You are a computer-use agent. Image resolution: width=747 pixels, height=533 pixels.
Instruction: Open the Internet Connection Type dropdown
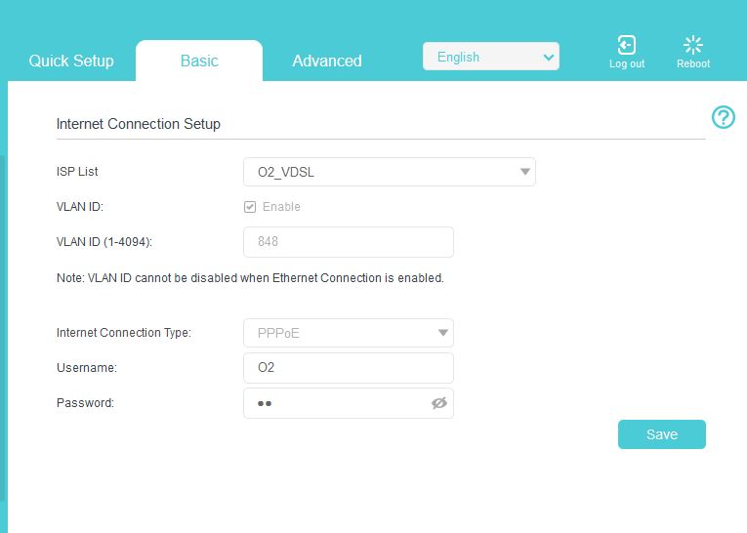tap(348, 333)
